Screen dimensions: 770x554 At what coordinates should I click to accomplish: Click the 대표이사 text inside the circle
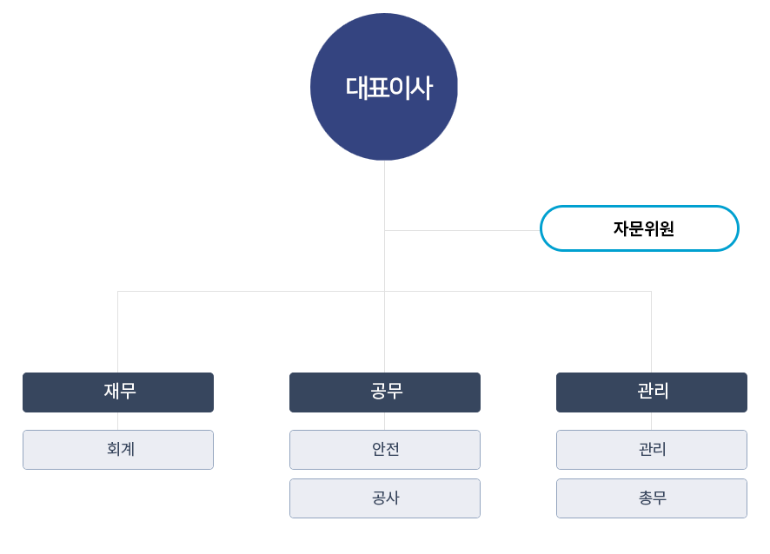(x=389, y=89)
